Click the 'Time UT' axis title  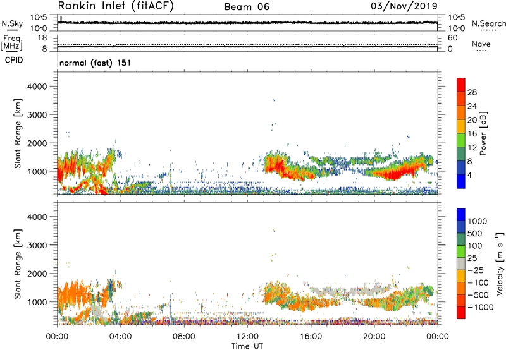(x=247, y=346)
